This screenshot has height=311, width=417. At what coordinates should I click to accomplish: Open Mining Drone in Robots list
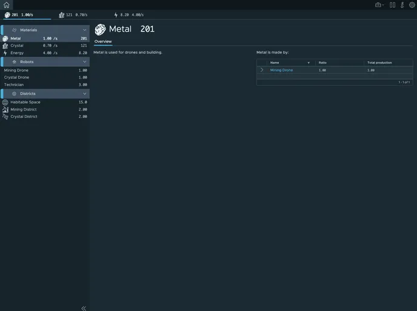coord(45,70)
